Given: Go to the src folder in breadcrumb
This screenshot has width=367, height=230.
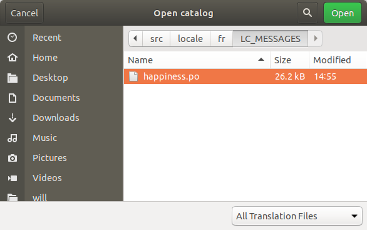Looking at the screenshot, I should (157, 39).
